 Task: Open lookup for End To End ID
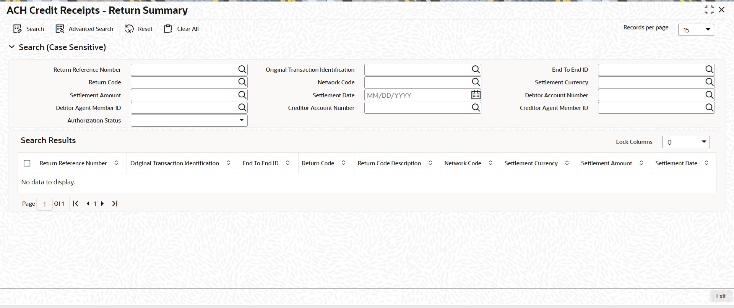tap(709, 69)
